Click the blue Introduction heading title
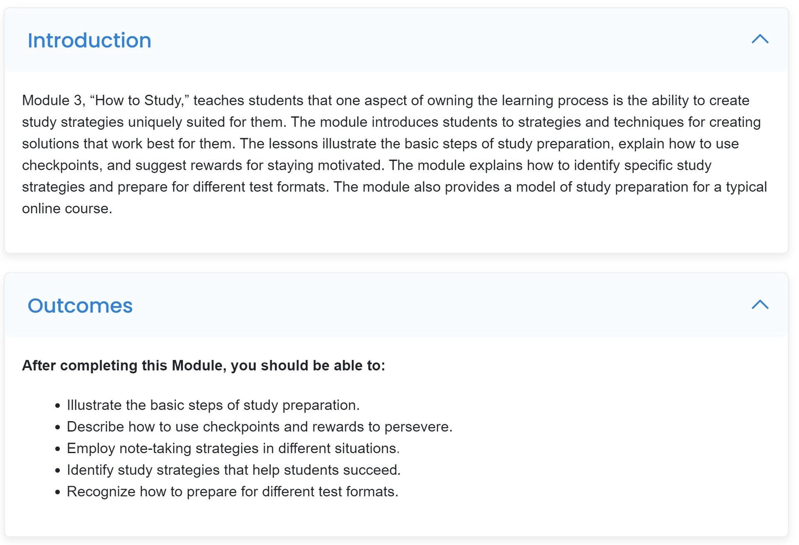This screenshot has width=799, height=545. (x=89, y=40)
